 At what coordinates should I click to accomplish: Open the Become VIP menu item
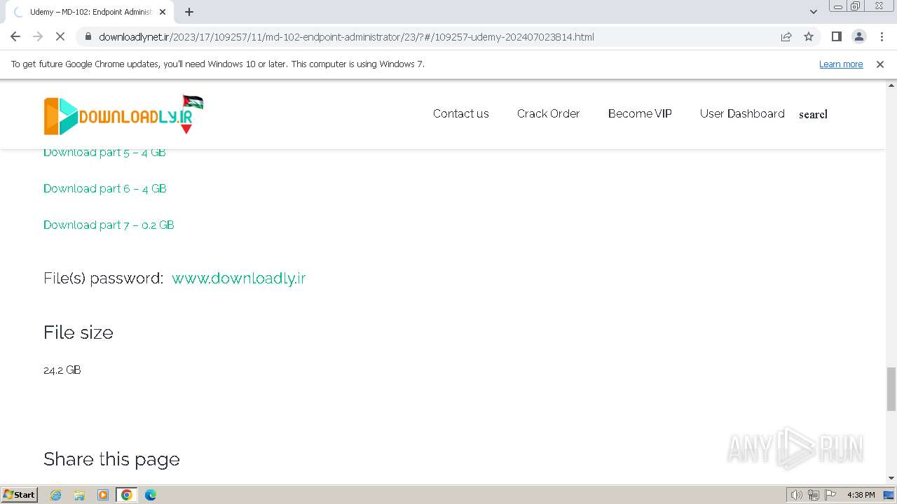[x=640, y=113]
